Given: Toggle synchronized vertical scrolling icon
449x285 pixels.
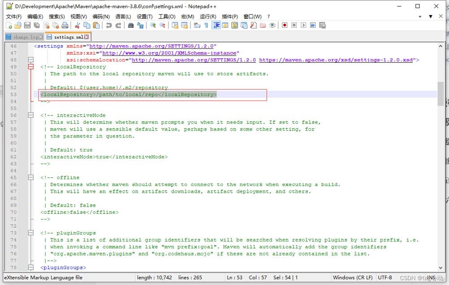Looking at the screenshot, I should click(175, 26).
